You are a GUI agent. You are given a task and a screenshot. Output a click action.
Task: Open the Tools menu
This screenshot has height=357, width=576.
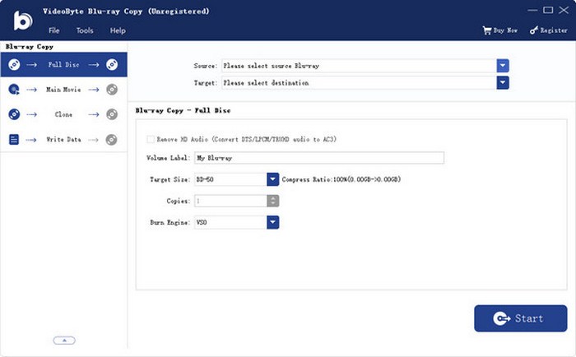click(x=85, y=30)
